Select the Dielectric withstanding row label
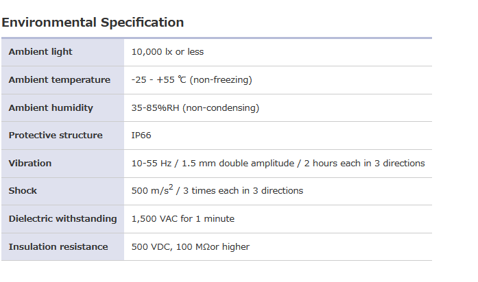This screenshot has width=478, height=282. [x=62, y=219]
